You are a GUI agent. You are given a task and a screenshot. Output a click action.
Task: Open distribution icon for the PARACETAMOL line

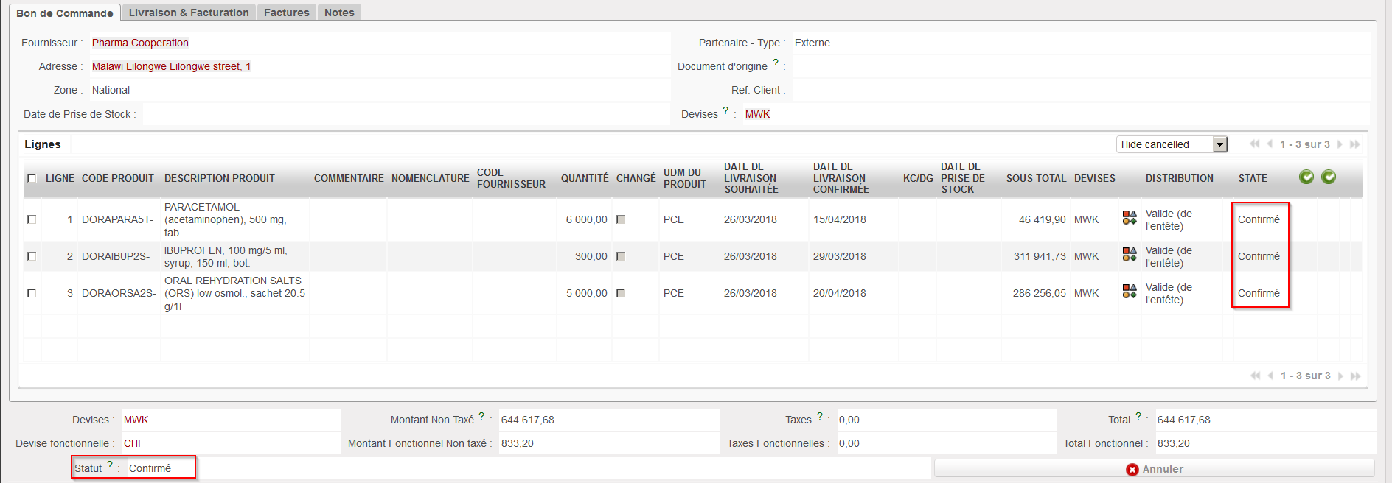[1129, 217]
